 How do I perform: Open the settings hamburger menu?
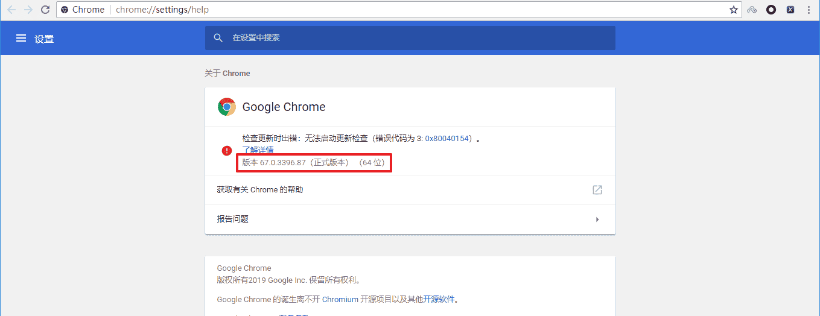(21, 38)
